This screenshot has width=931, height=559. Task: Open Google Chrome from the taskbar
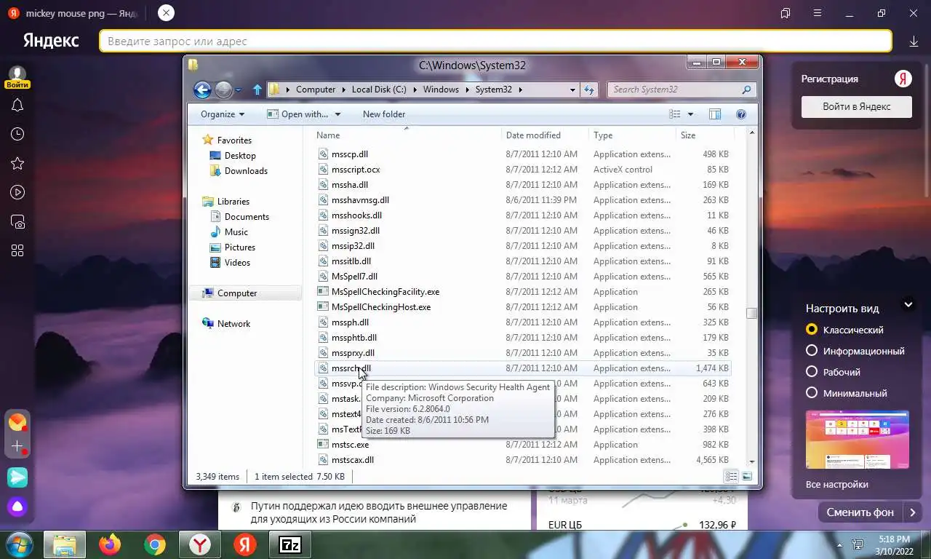(154, 544)
